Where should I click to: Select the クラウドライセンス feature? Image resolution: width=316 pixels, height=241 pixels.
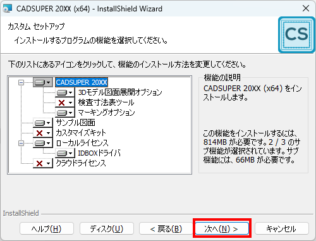click(x=81, y=163)
